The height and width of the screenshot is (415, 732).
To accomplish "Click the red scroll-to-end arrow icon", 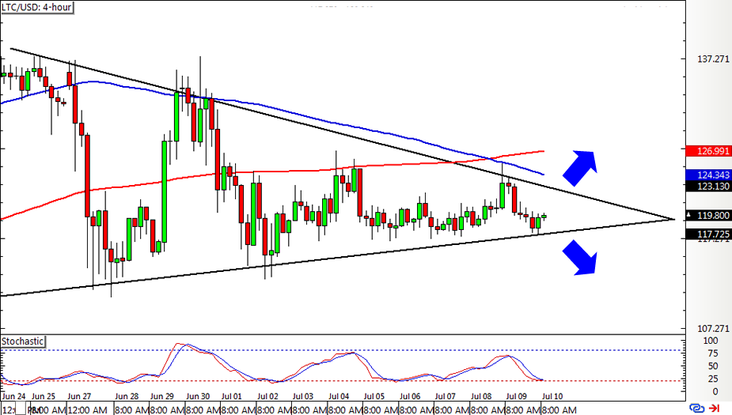I will (715, 409).
